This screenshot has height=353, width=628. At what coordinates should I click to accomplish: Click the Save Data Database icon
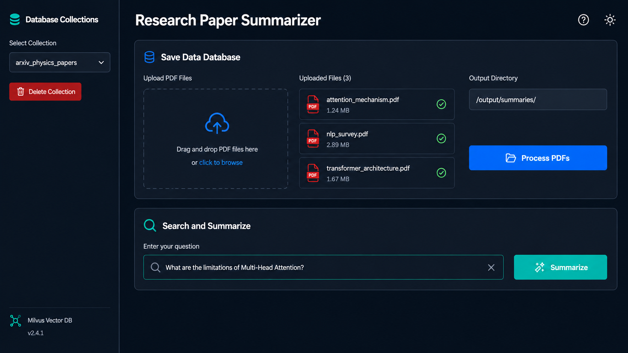(x=149, y=57)
